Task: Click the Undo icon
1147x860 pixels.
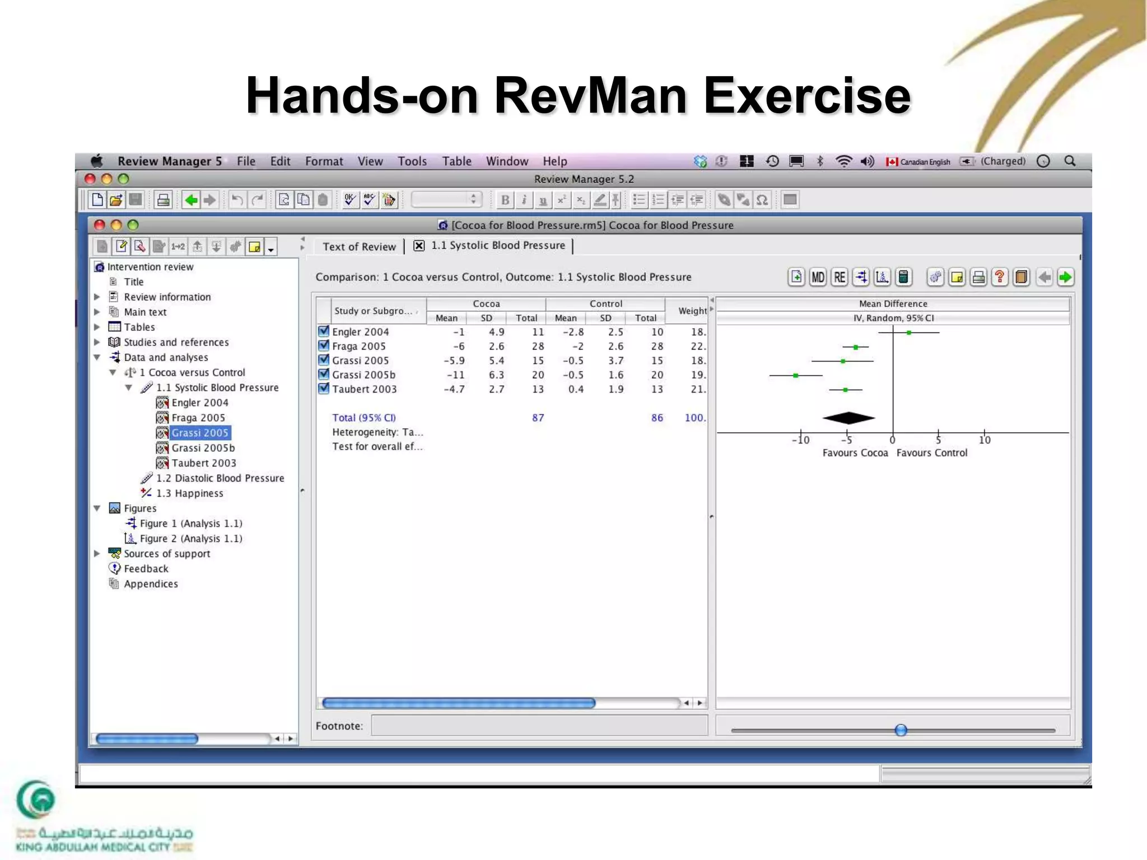Action: [237, 200]
